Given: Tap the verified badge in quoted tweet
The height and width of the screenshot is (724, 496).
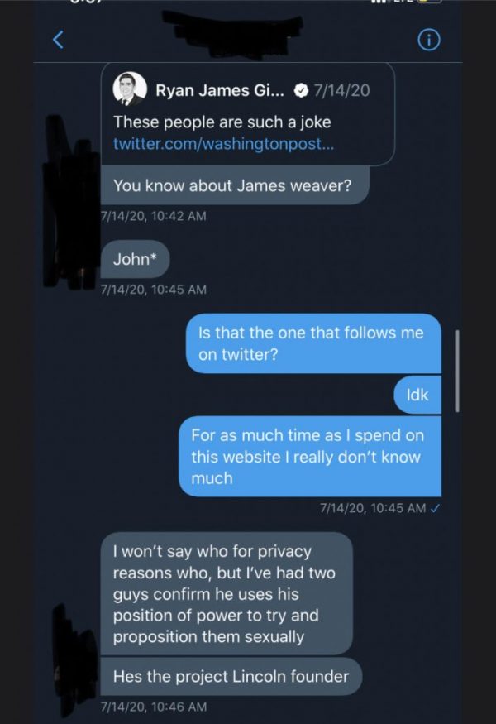Looking at the screenshot, I should point(303,91).
